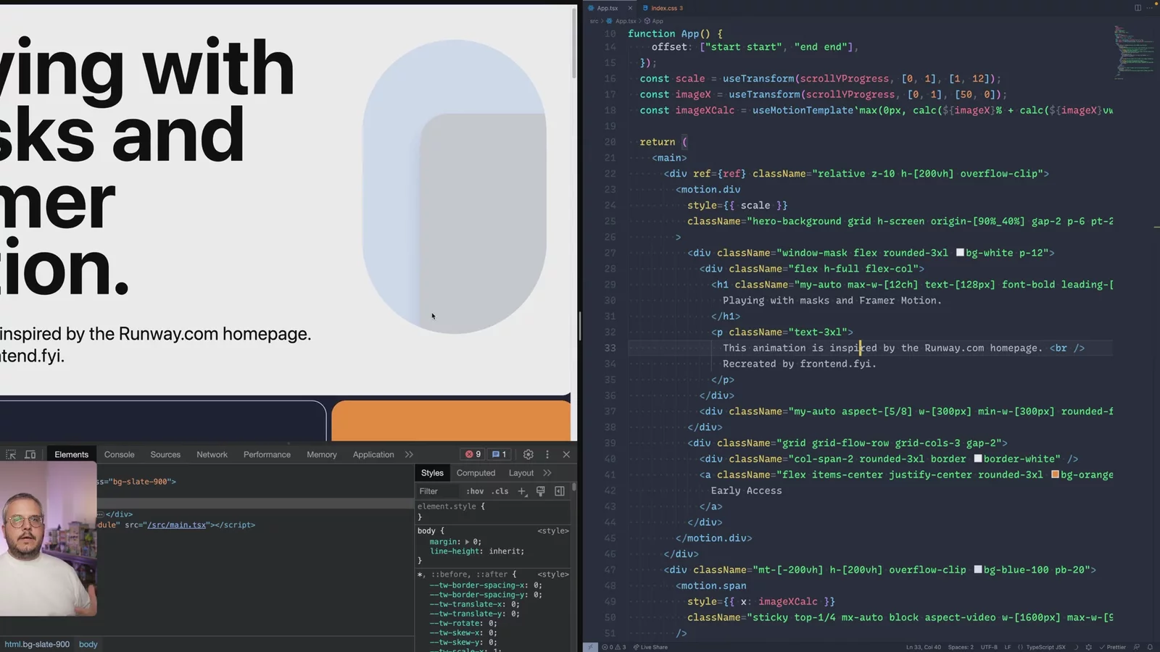This screenshot has height=652, width=1160.
Task: Click the new style rule plus icon
Action: [522, 491]
